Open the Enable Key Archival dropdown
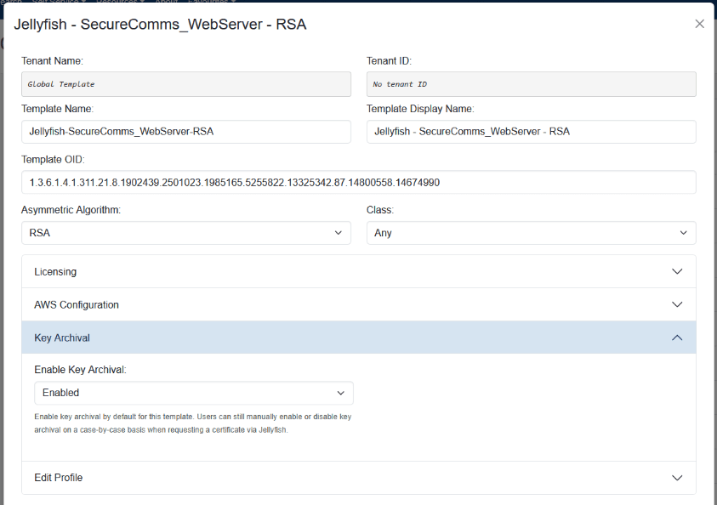 [x=194, y=393]
